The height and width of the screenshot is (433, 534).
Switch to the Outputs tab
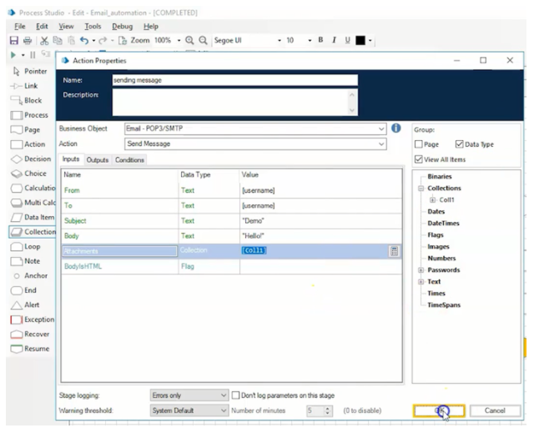pyautogui.click(x=97, y=159)
